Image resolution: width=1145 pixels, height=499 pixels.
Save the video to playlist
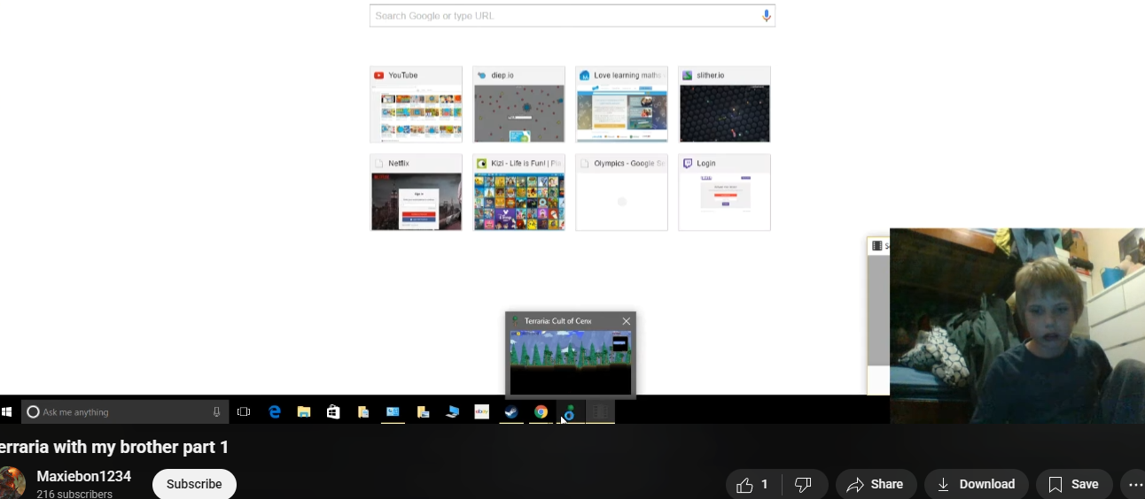[1074, 484]
